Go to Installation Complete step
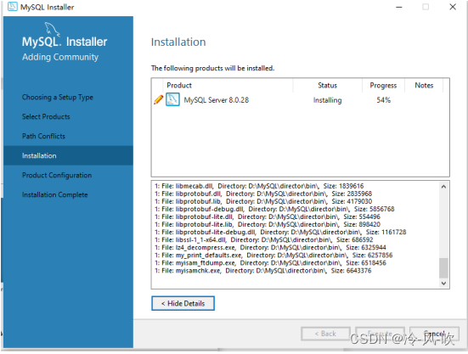 pyautogui.click(x=55, y=194)
